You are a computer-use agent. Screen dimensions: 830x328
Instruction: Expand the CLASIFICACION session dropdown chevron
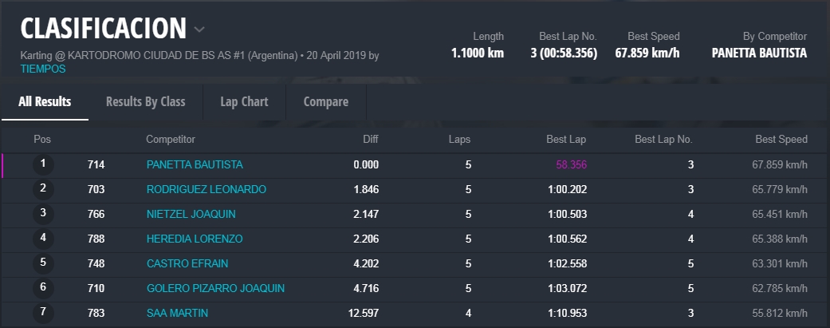[x=199, y=30]
